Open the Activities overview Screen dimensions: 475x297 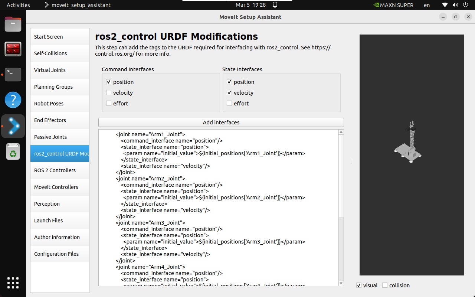coord(18,5)
